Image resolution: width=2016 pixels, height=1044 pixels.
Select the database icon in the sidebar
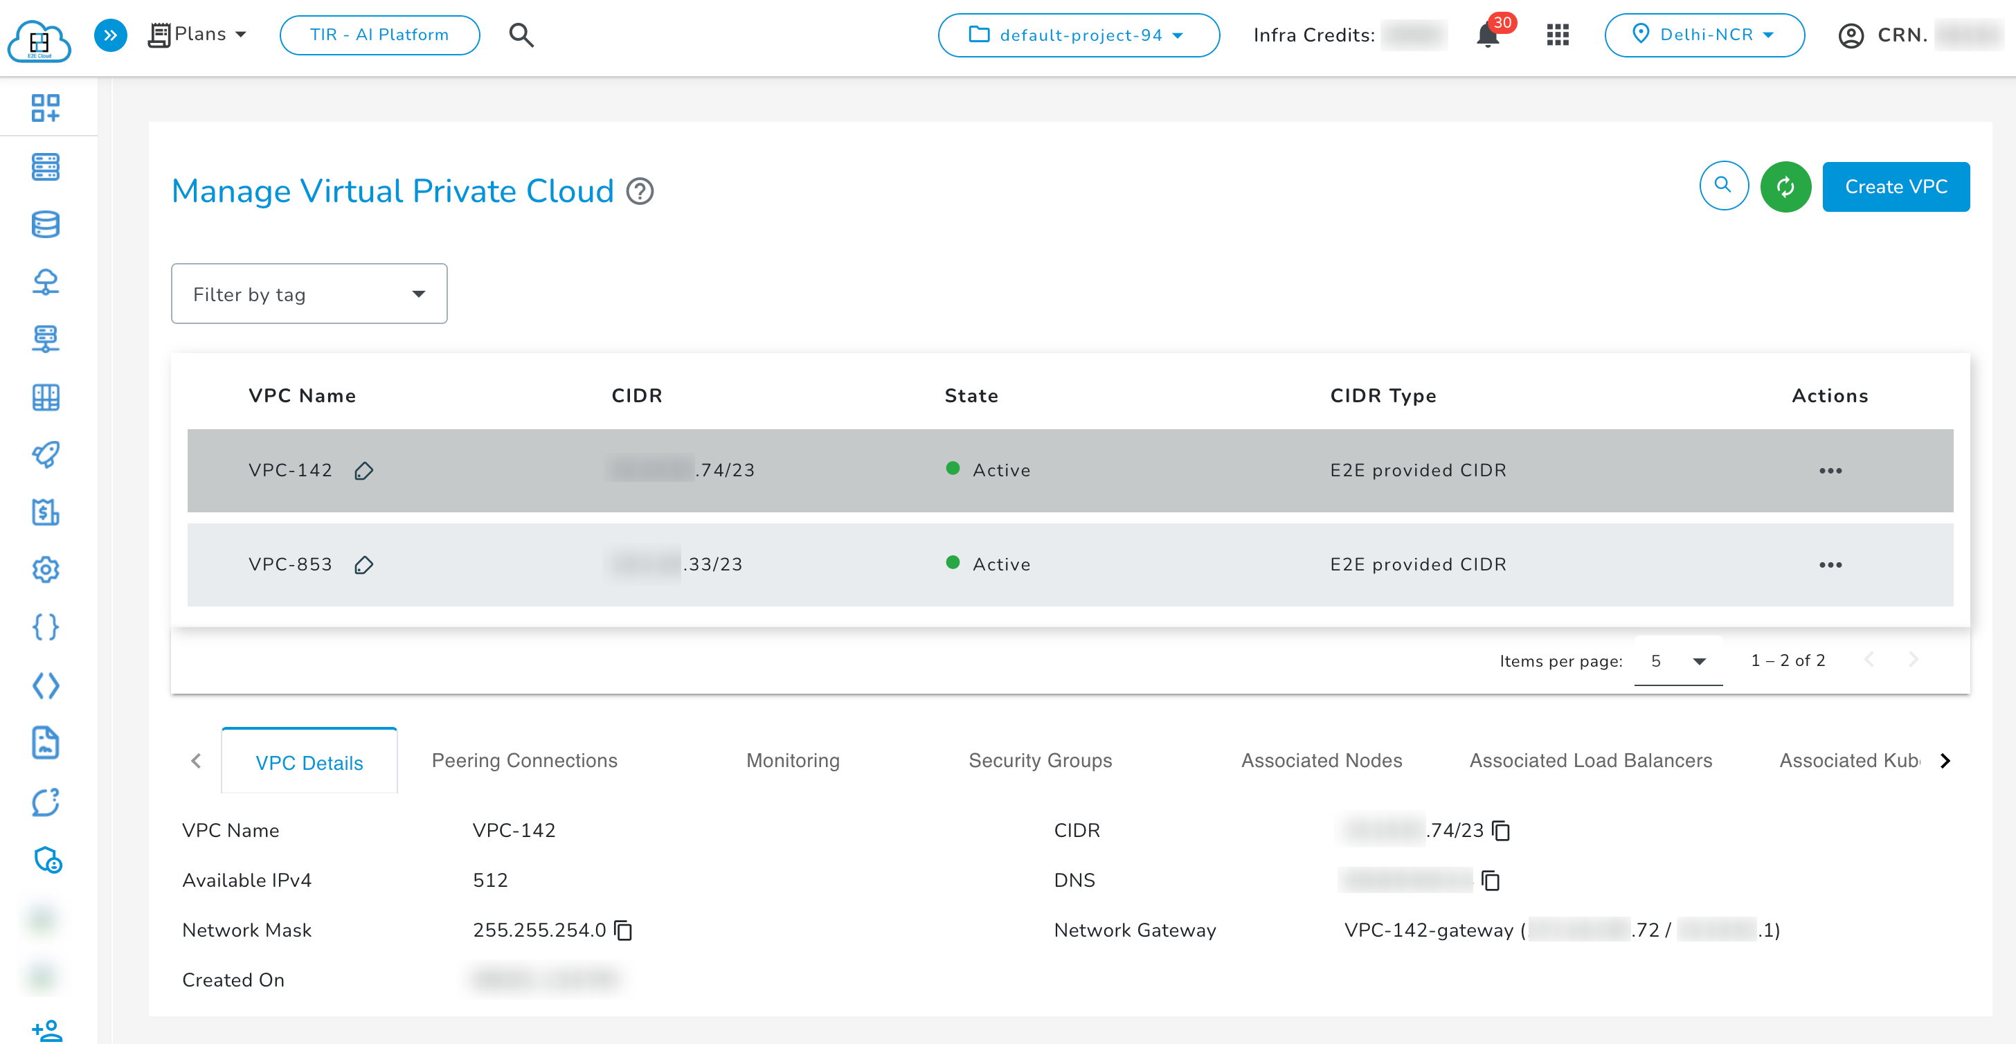click(46, 224)
